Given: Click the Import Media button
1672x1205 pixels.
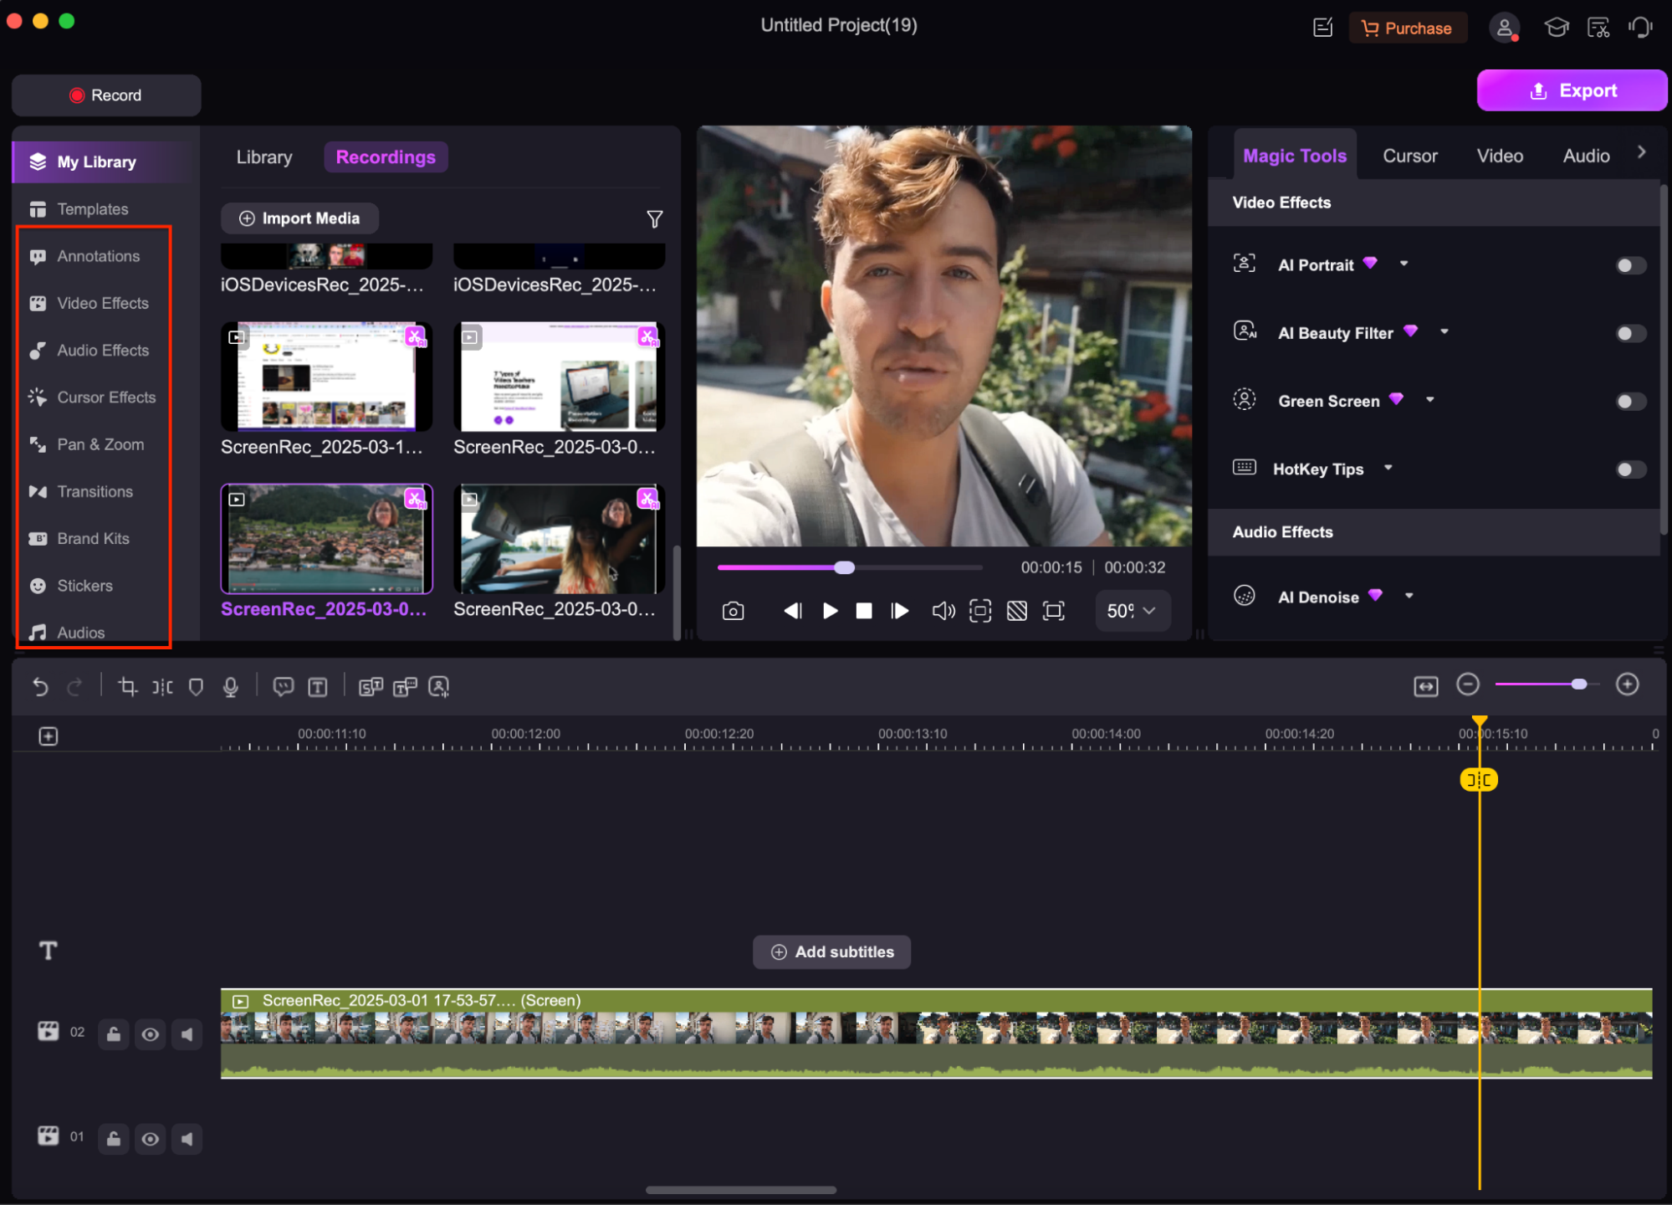Looking at the screenshot, I should tap(299, 218).
